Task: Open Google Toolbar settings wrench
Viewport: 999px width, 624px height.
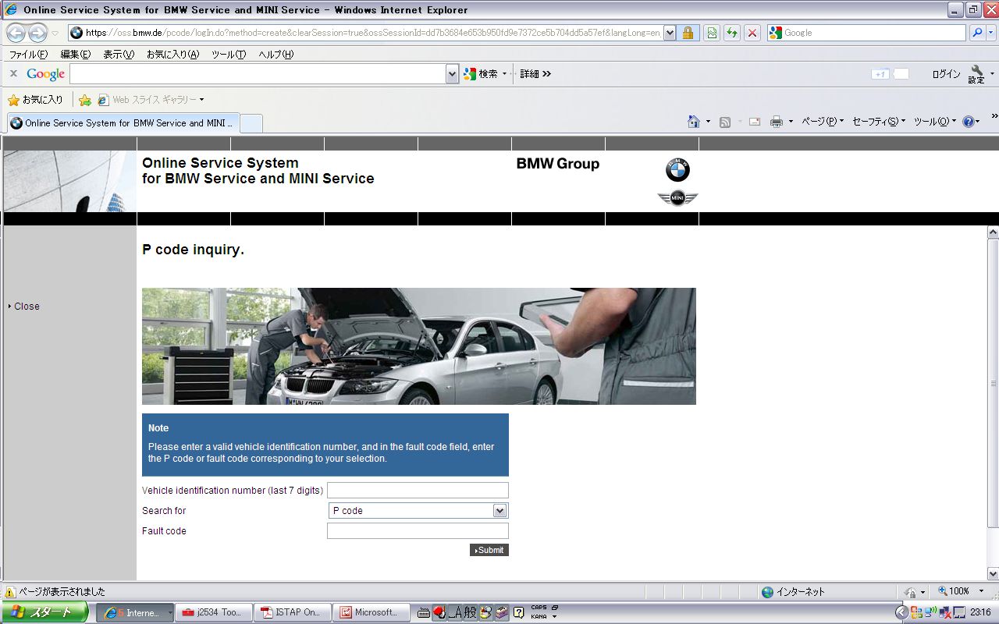Action: [976, 74]
